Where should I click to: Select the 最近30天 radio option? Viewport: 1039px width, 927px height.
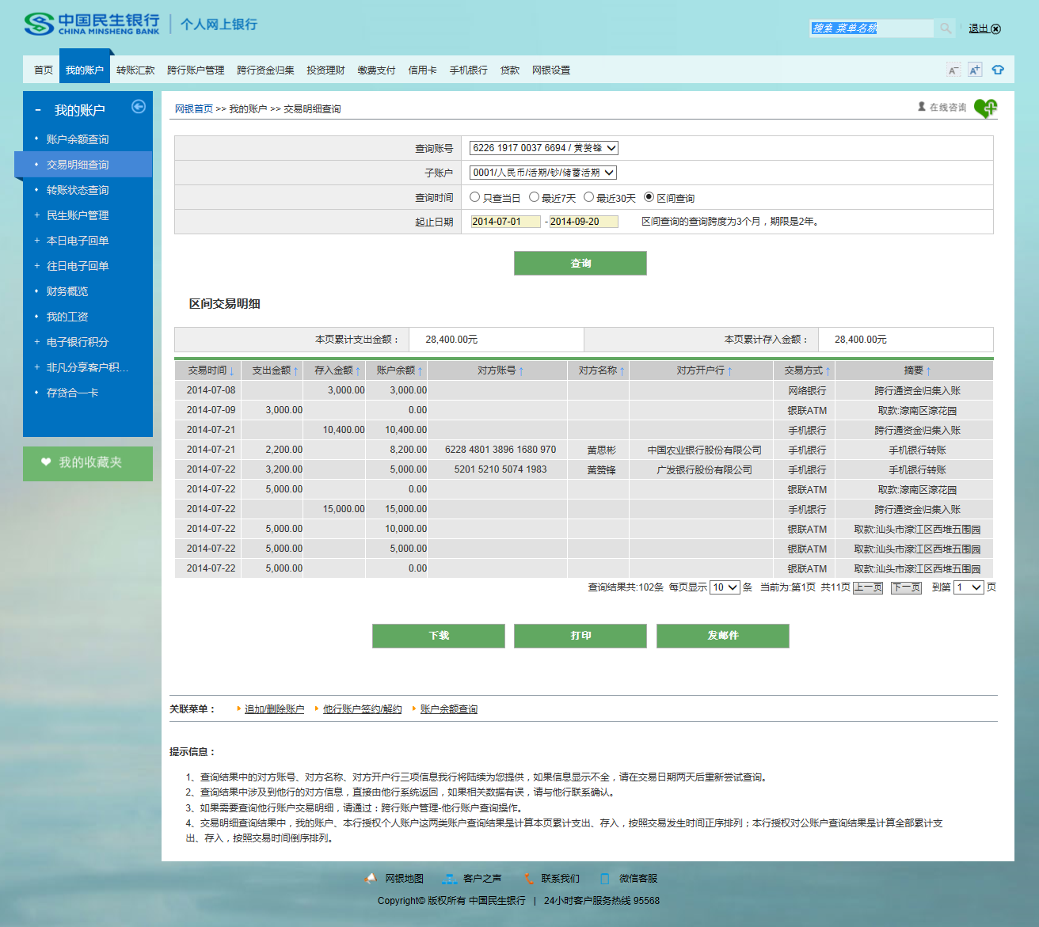point(588,197)
